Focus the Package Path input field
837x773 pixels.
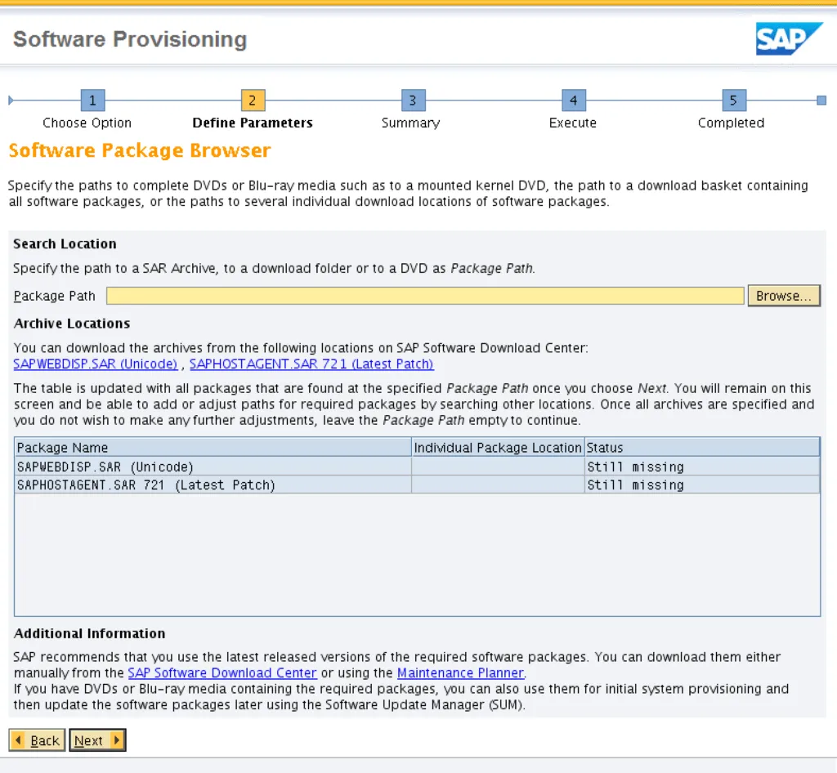click(x=425, y=296)
